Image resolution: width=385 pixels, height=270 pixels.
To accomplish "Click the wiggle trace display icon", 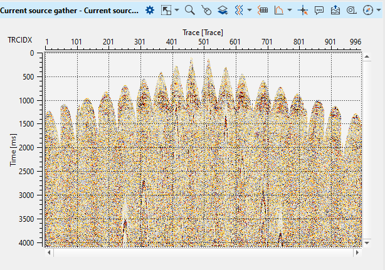I will (x=239, y=10).
